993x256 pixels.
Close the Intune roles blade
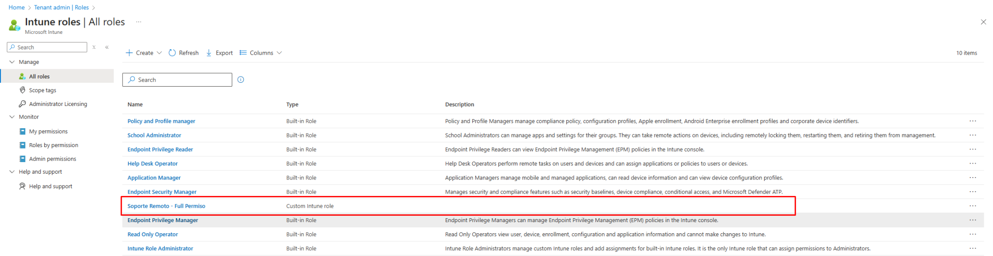point(983,22)
